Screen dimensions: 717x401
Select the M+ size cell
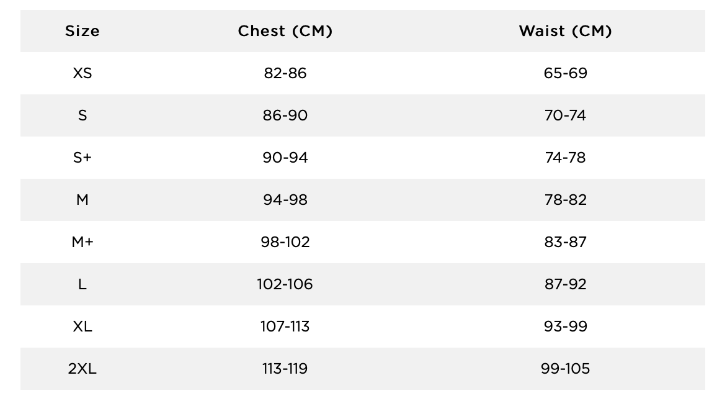[x=82, y=241]
